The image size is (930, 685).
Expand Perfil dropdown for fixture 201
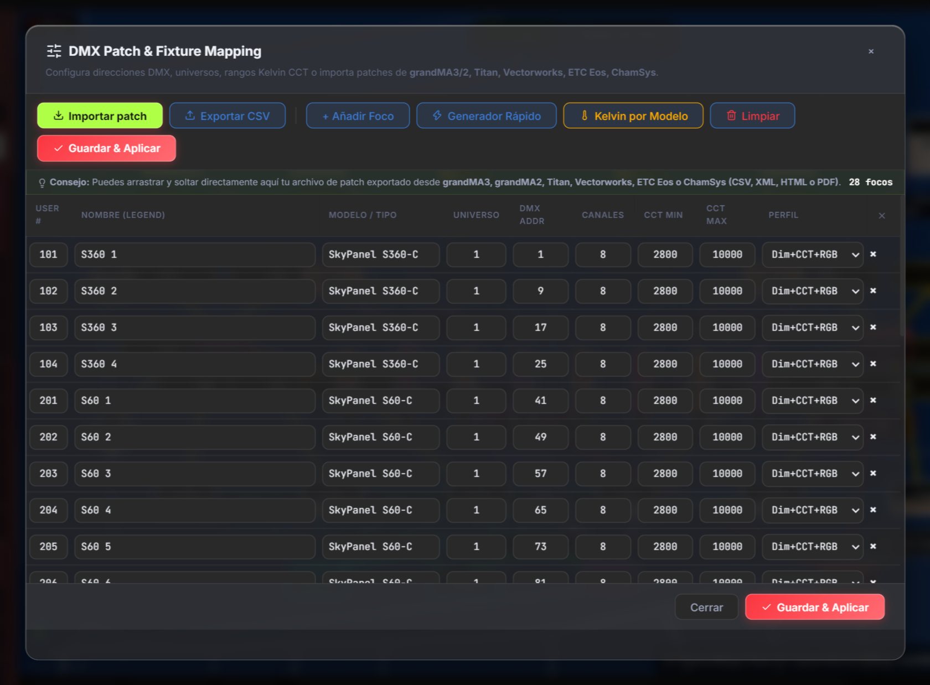(x=813, y=401)
